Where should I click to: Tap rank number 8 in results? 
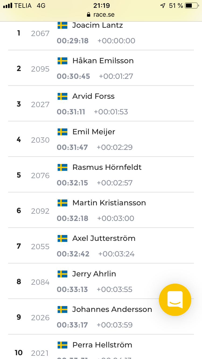(x=19, y=282)
